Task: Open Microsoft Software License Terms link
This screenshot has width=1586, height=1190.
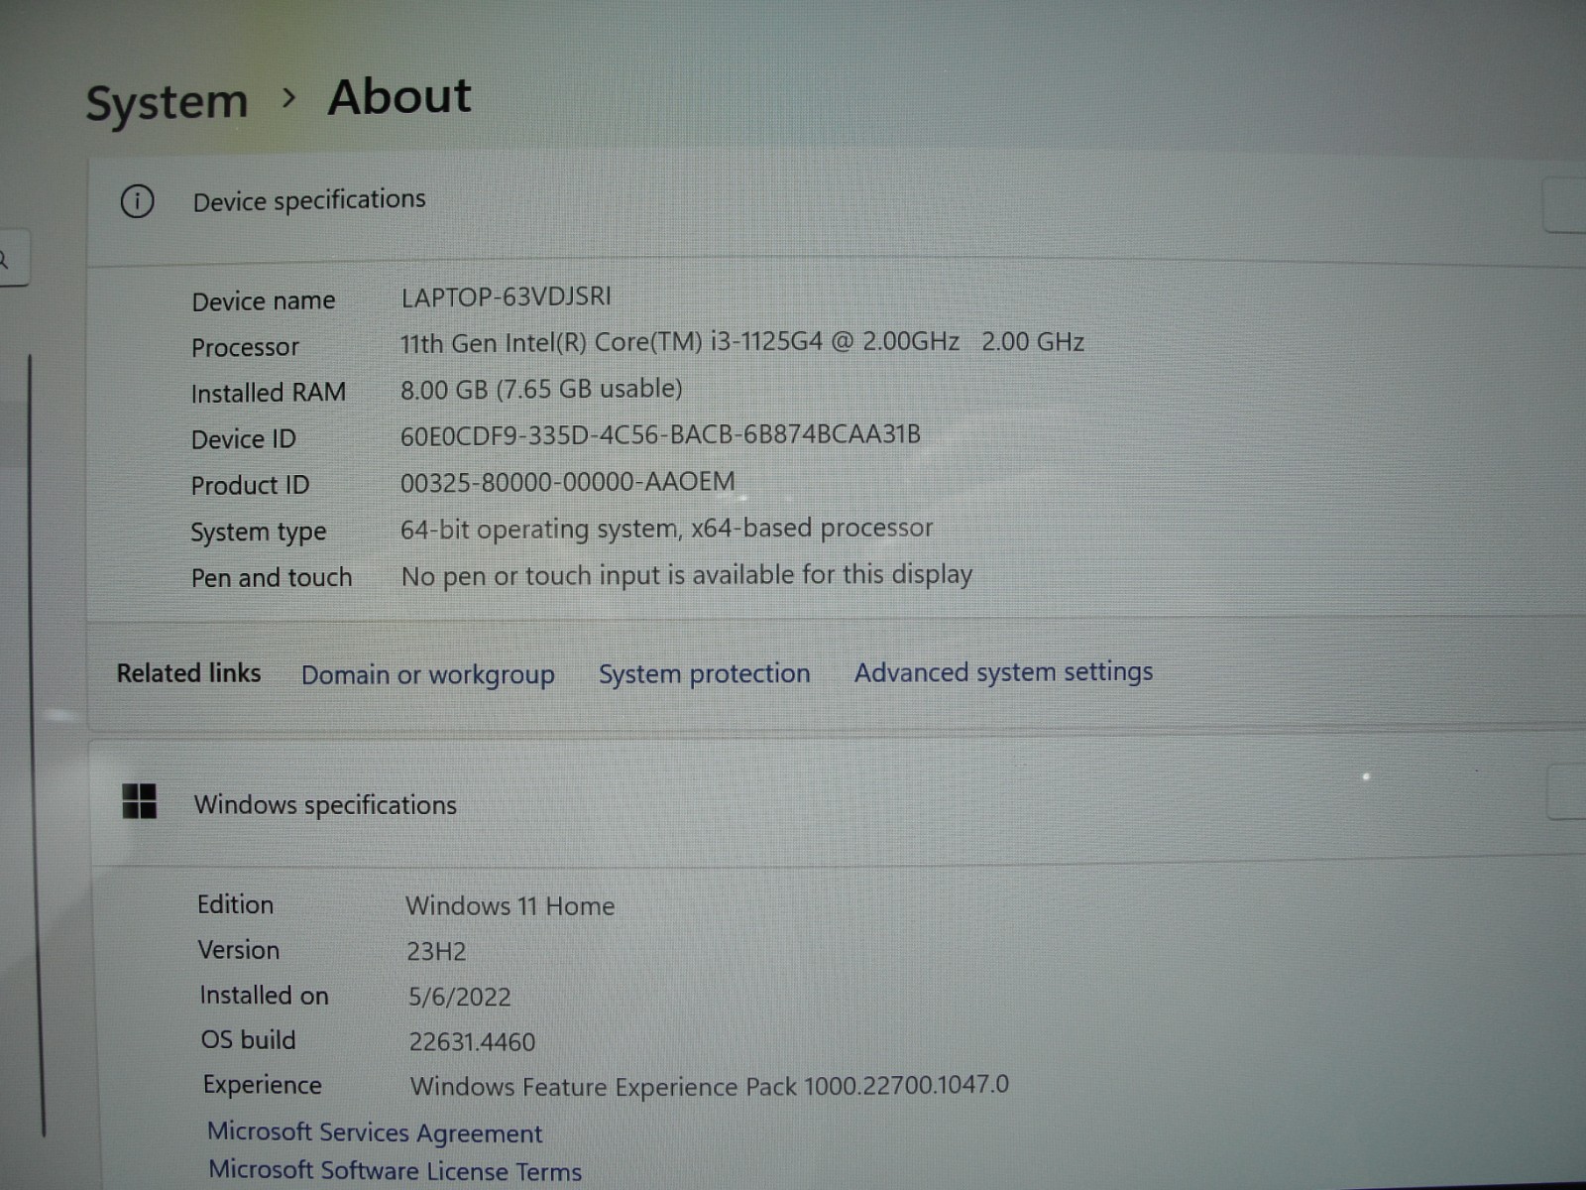Action: click(395, 1170)
